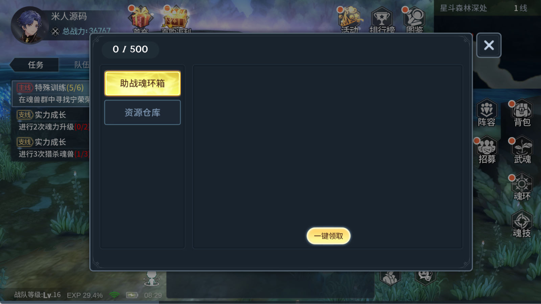This screenshot has width=541, height=304.
Task: Open the 活动 events icon
Action: 350,20
